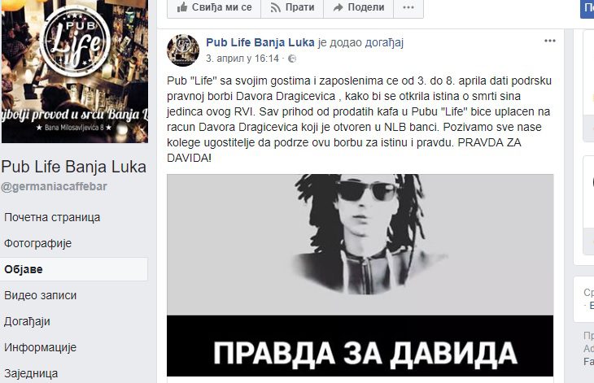Viewport: 594px width, 383px height.
Task: Click the Прати follow button
Action: 292,7
